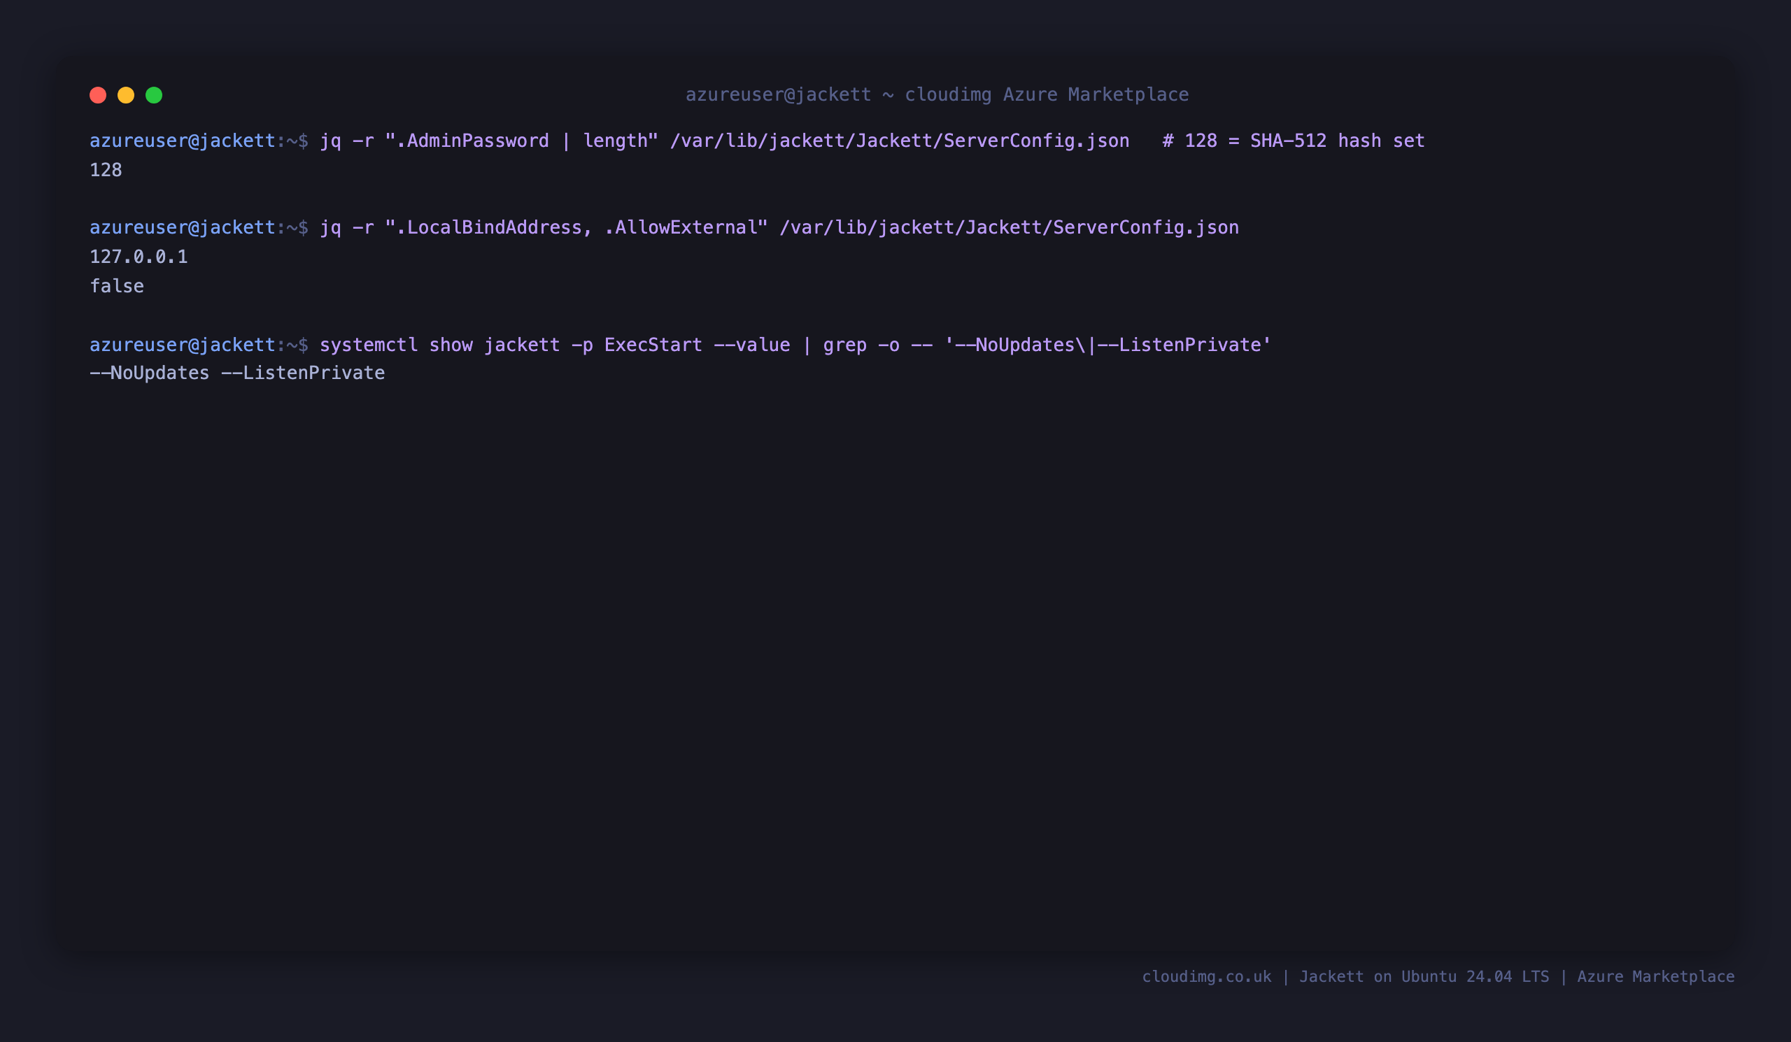Viewport: 1791px width, 1042px height.
Task: Click the systemctl show jackett command line
Action: pyautogui.click(x=680, y=345)
